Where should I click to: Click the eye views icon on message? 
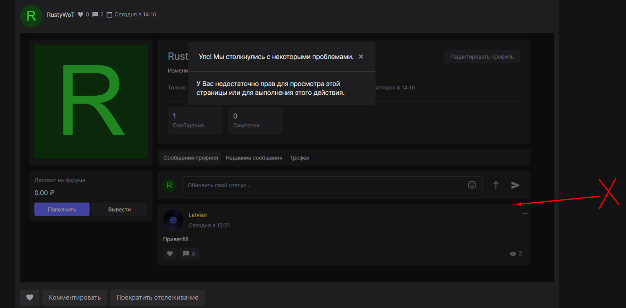click(x=512, y=254)
